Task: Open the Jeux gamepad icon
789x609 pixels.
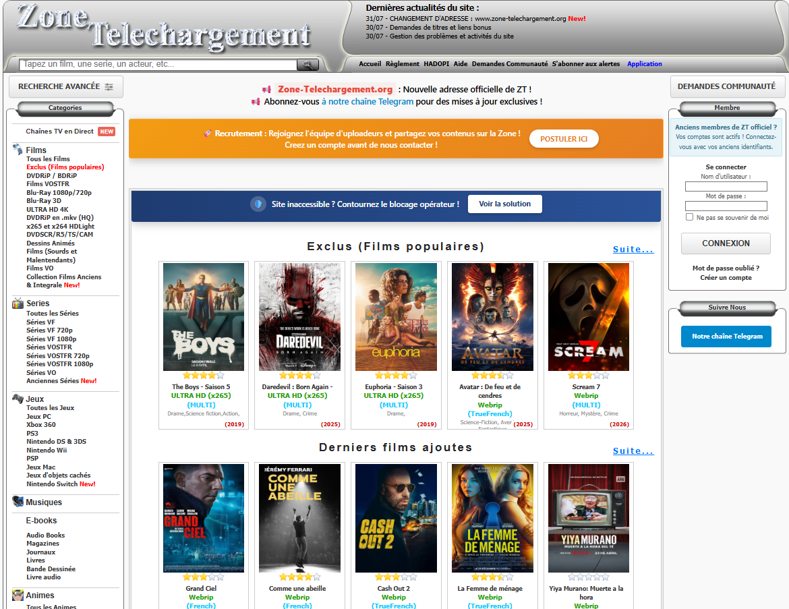Action: [18, 399]
